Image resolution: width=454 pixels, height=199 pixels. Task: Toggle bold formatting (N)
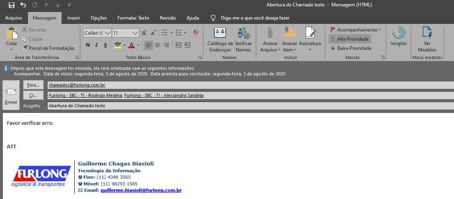click(x=88, y=45)
